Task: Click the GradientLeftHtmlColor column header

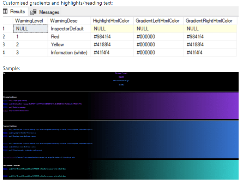Action: pos(157,21)
